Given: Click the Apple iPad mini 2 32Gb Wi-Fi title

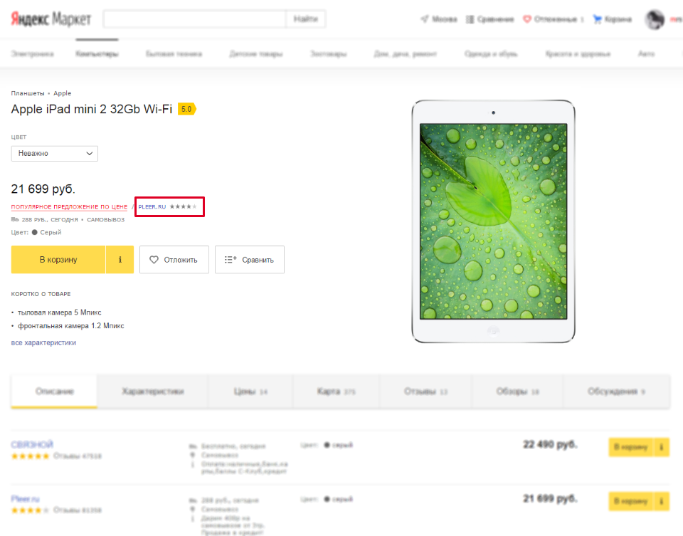Looking at the screenshot, I should click(92, 109).
